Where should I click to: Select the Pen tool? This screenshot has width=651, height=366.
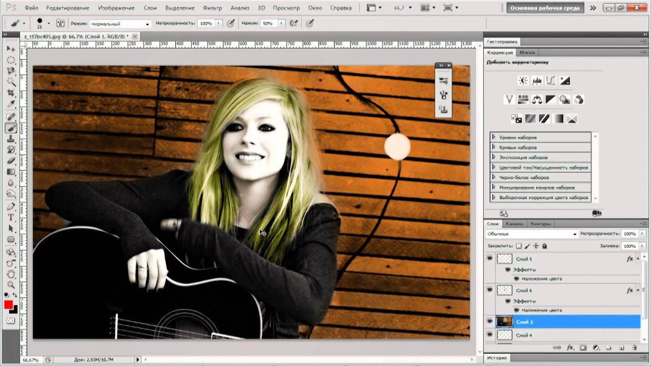[11, 207]
